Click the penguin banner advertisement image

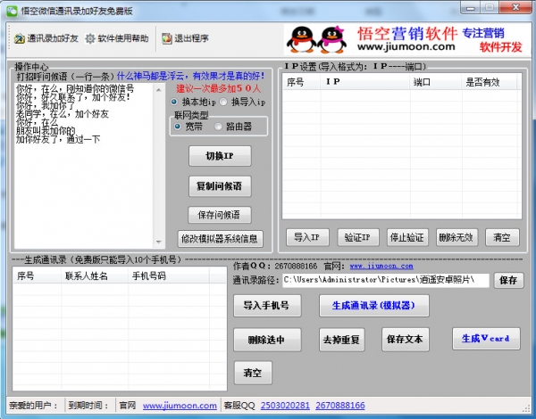(406, 38)
